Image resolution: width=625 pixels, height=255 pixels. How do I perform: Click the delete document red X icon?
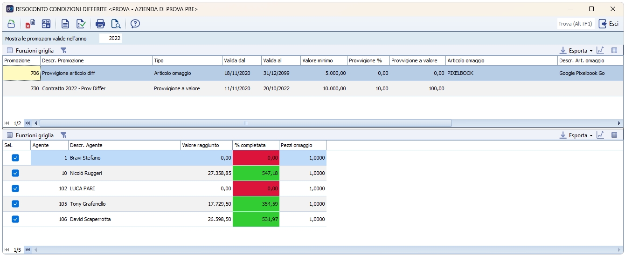point(30,24)
